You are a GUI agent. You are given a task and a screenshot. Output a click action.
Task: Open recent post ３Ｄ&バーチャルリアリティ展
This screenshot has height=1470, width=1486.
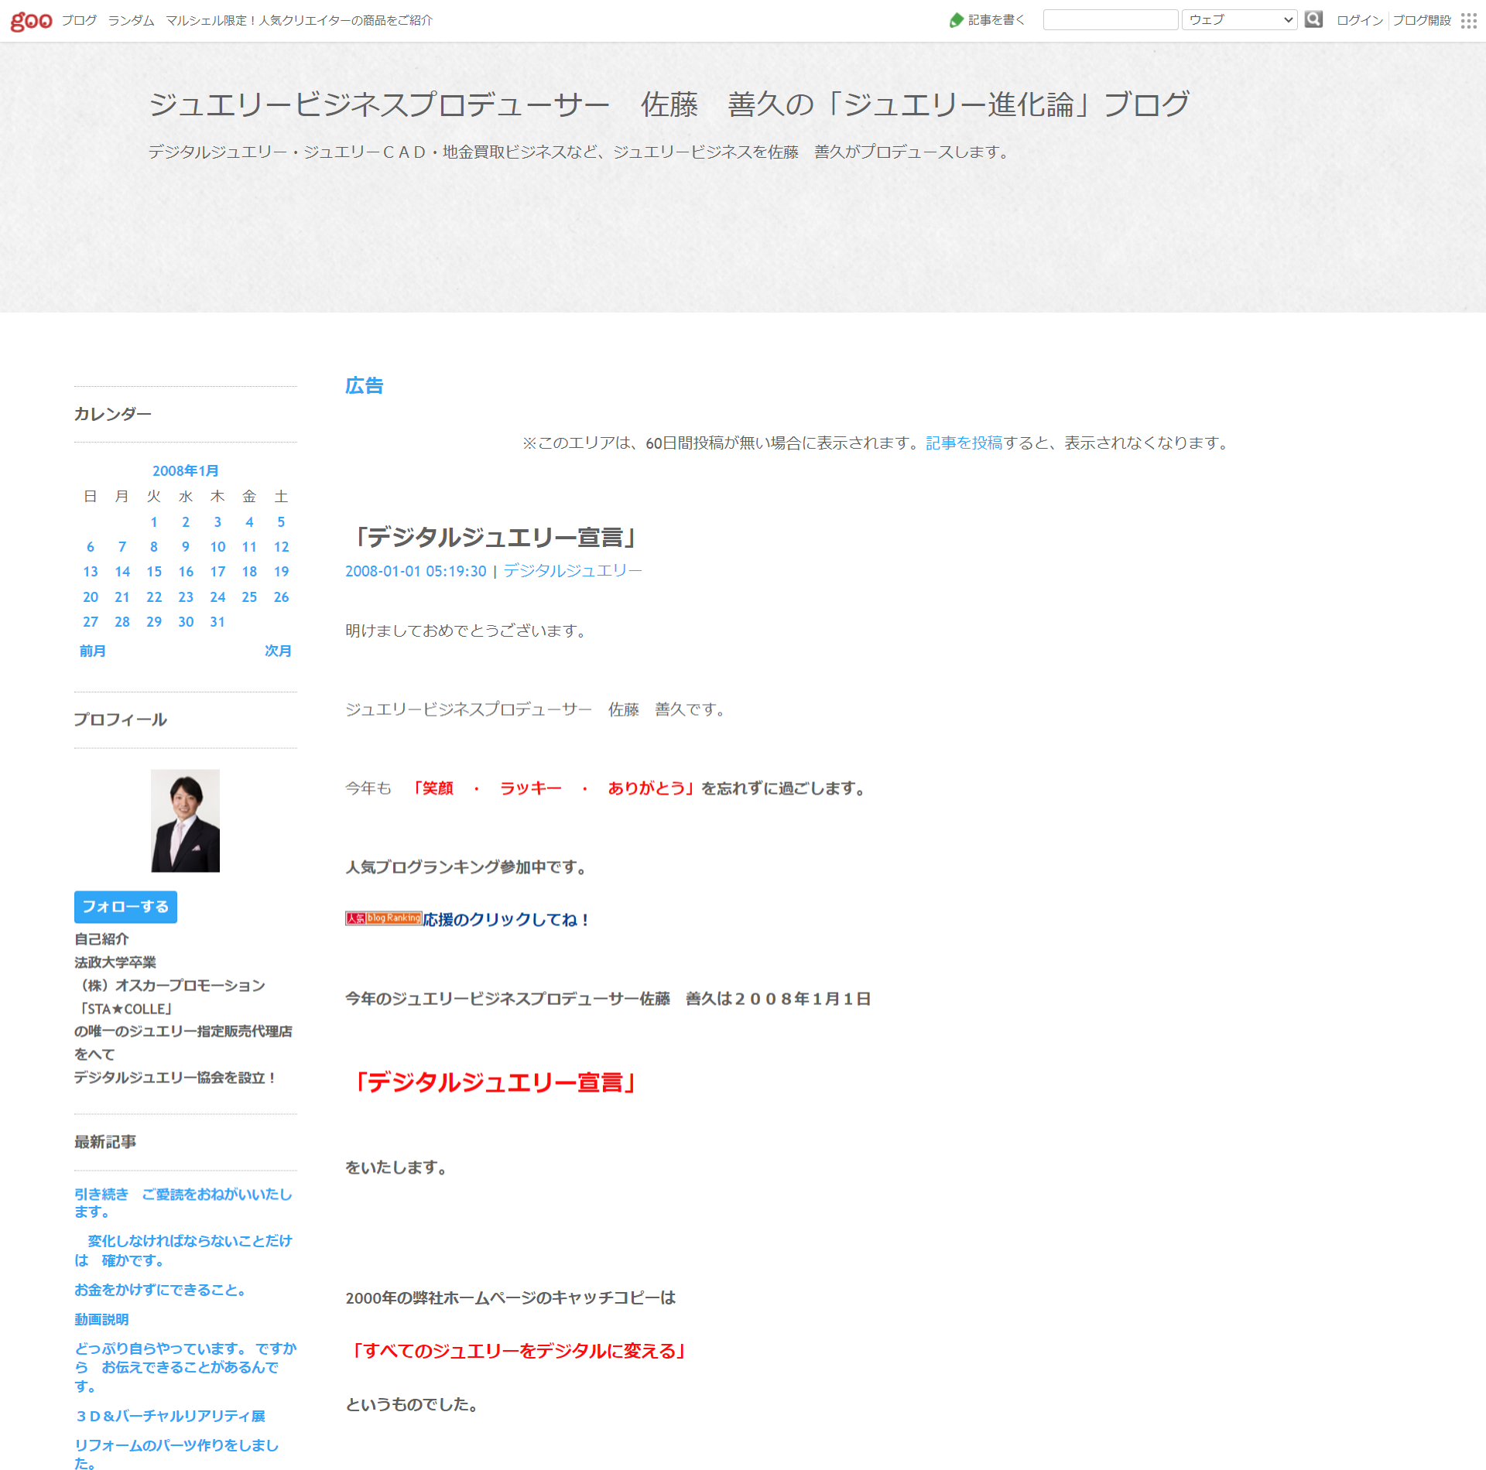tap(169, 1416)
